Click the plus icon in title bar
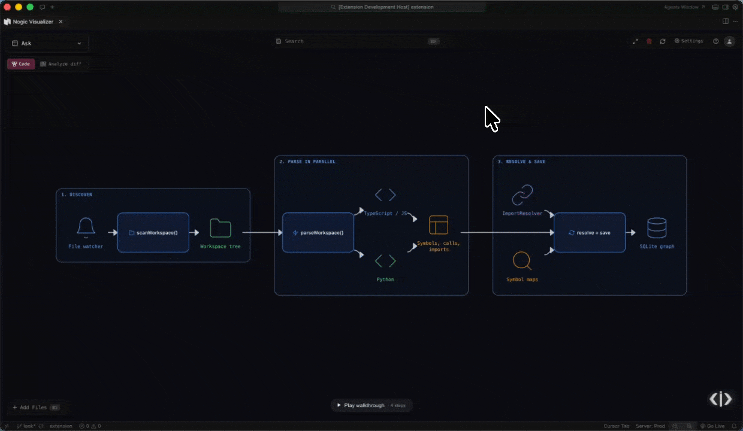The width and height of the screenshot is (743, 431). click(x=52, y=7)
